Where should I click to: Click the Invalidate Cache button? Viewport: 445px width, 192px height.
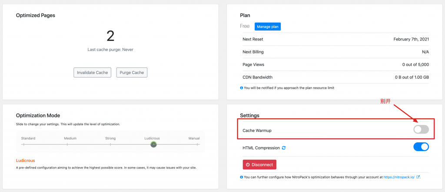click(x=92, y=72)
